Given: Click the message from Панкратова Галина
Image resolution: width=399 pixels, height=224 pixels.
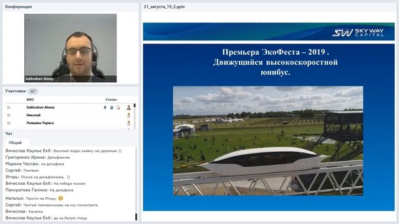Looking at the screenshot, I should pyautogui.click(x=39, y=190).
